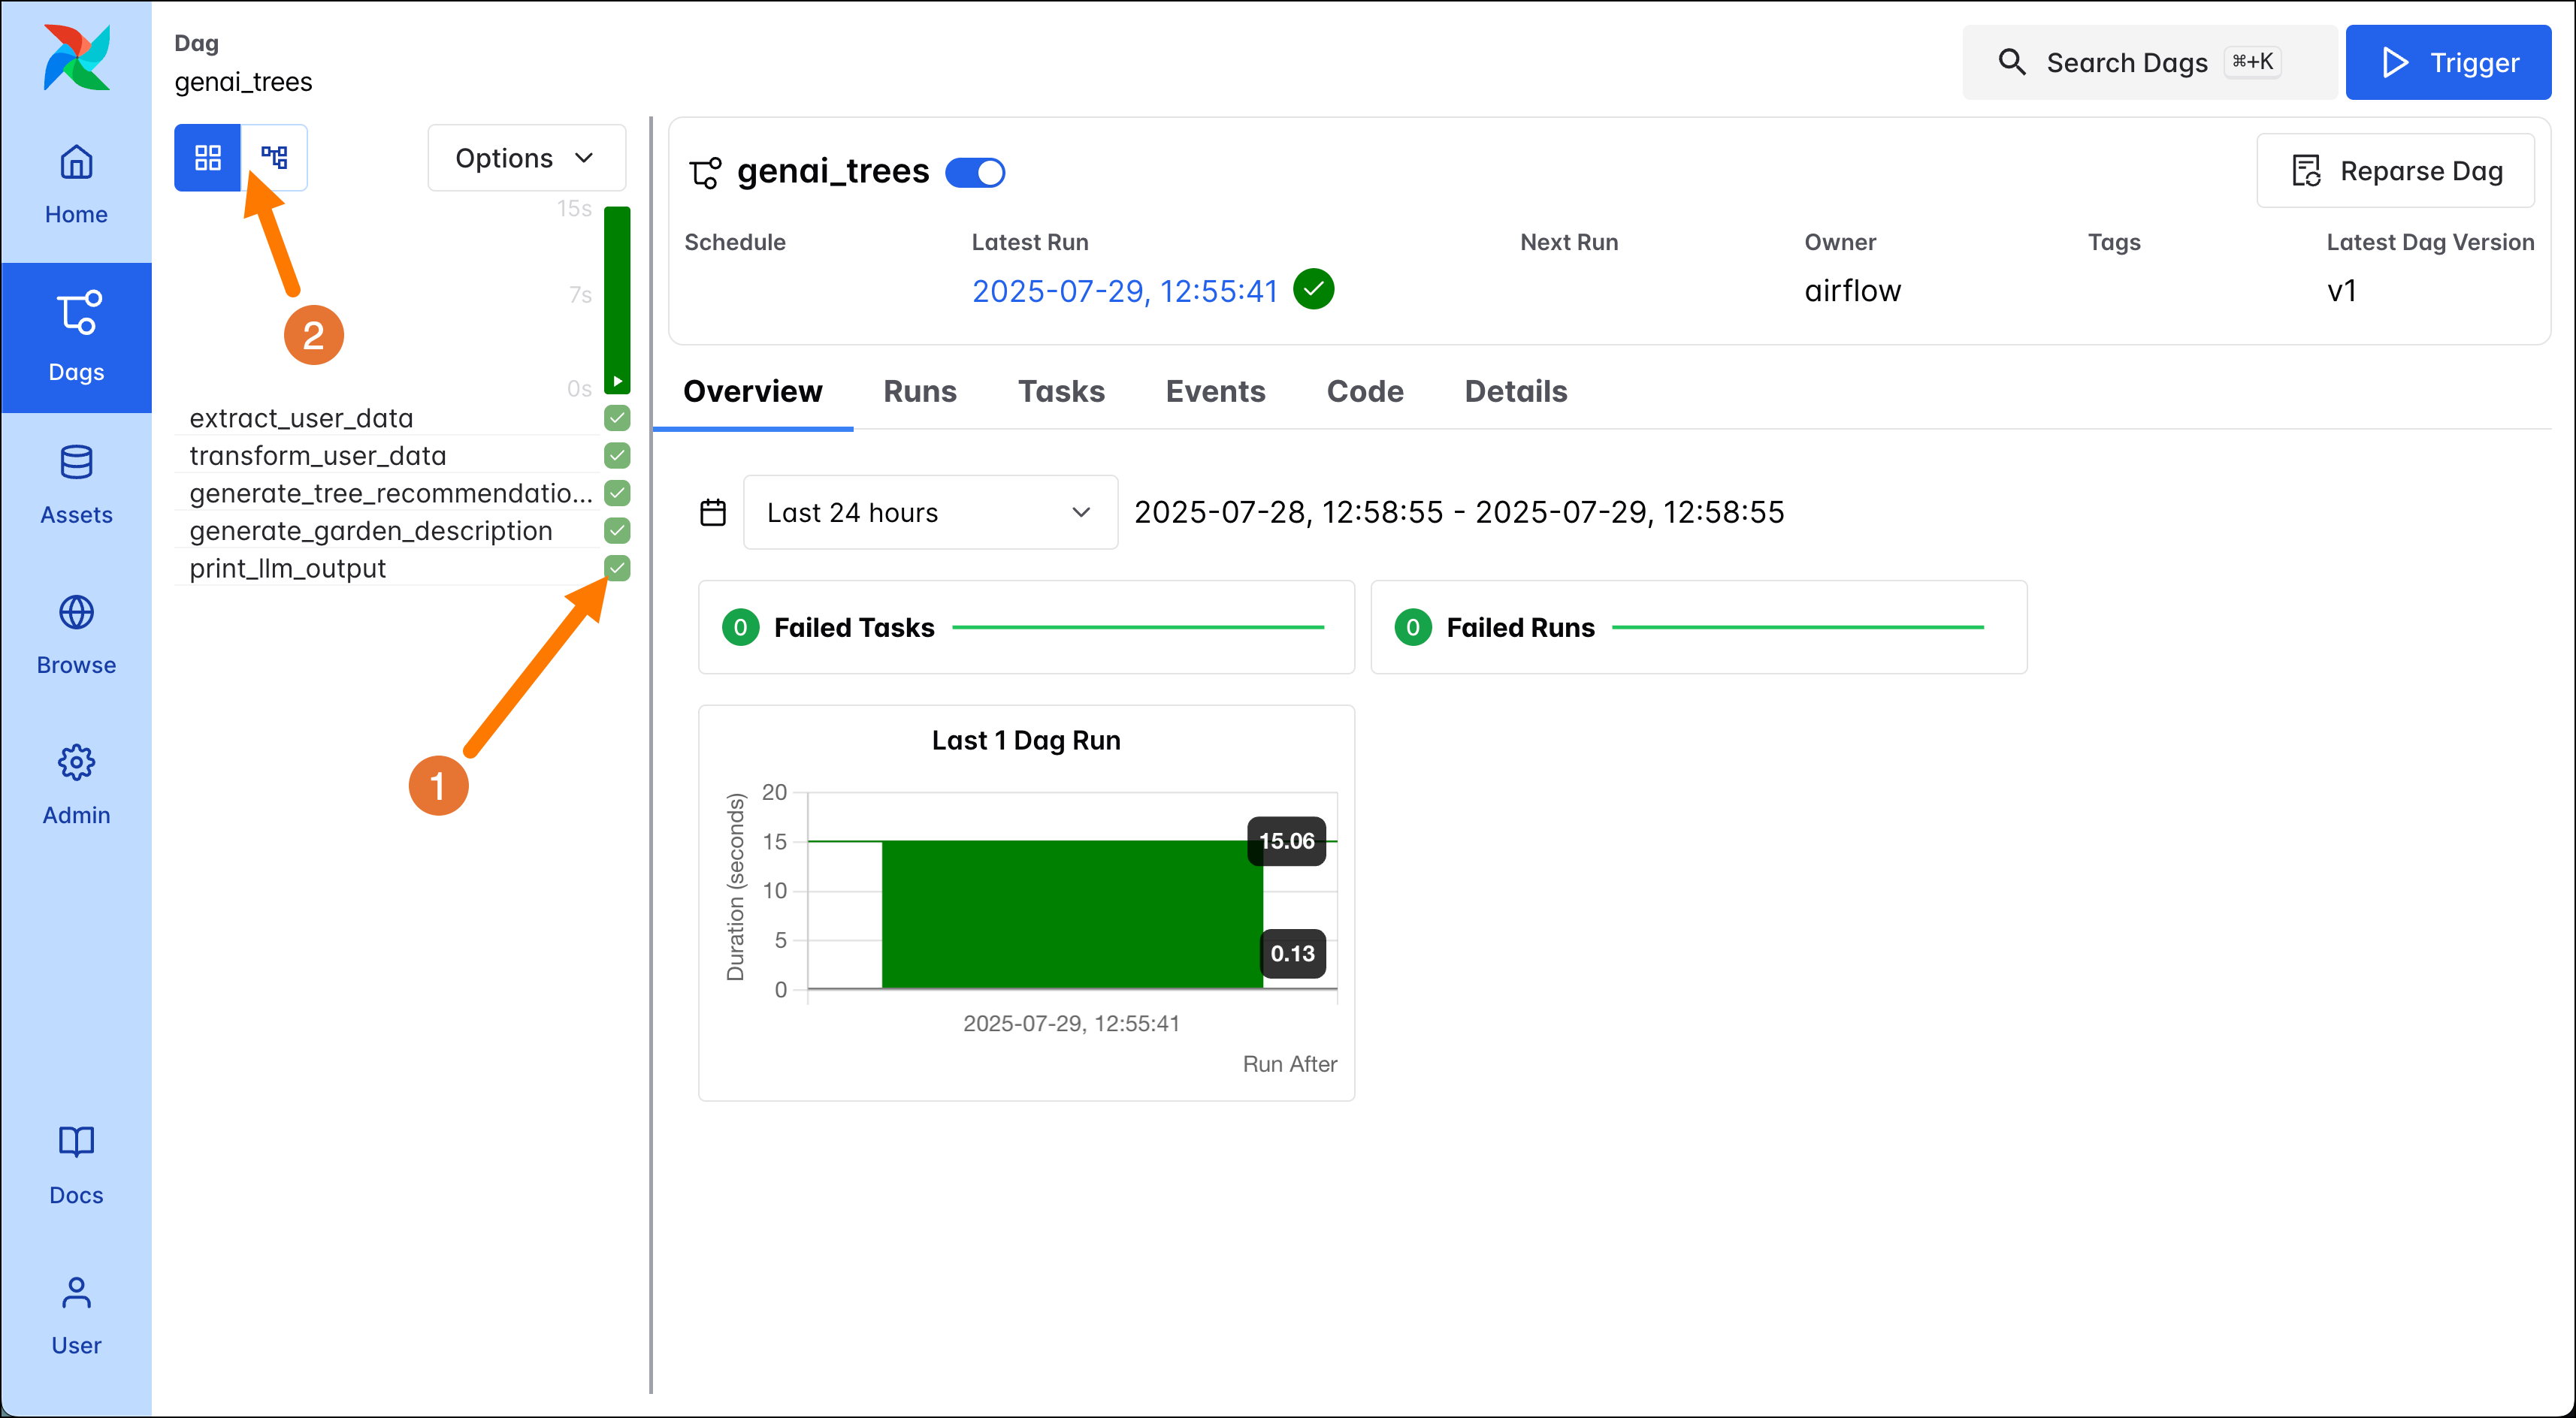
Task: Toggle the genai_trees dag pause switch
Action: pos(975,172)
